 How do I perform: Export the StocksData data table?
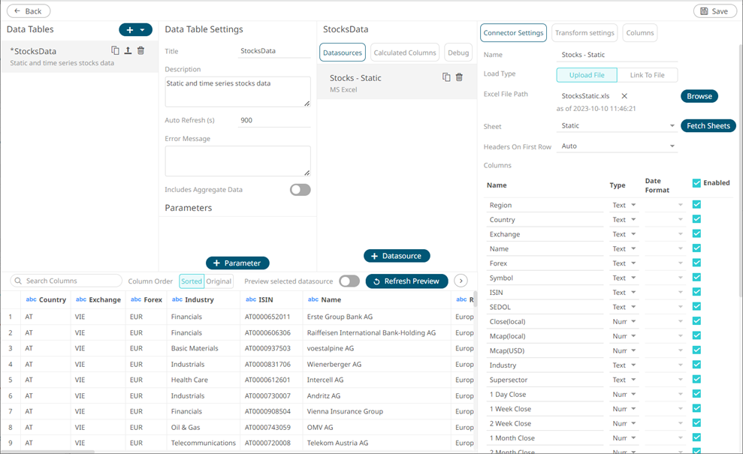coord(128,51)
